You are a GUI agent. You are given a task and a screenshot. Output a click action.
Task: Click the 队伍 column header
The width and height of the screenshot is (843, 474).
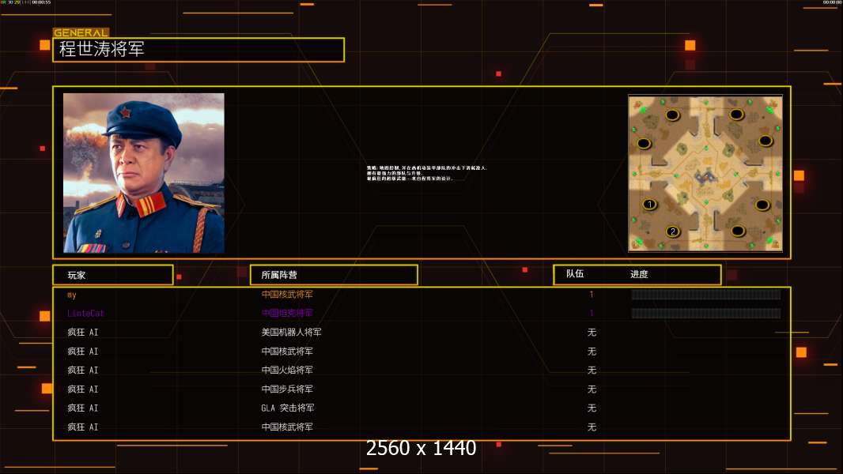(575, 274)
